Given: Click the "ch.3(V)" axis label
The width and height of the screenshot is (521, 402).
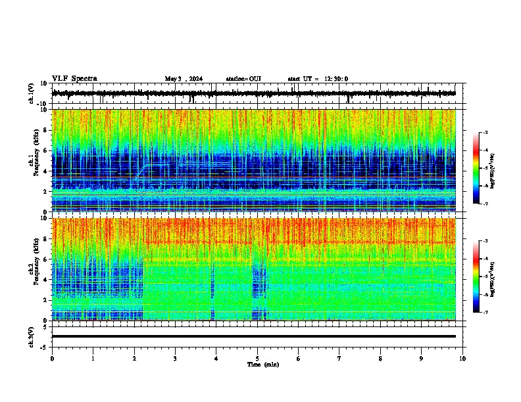Looking at the screenshot, I should 31,337.
